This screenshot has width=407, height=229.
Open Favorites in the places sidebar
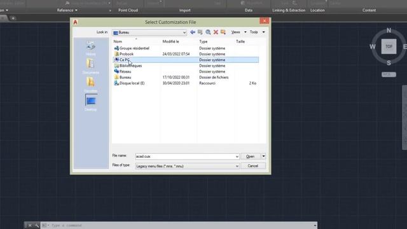(90, 85)
